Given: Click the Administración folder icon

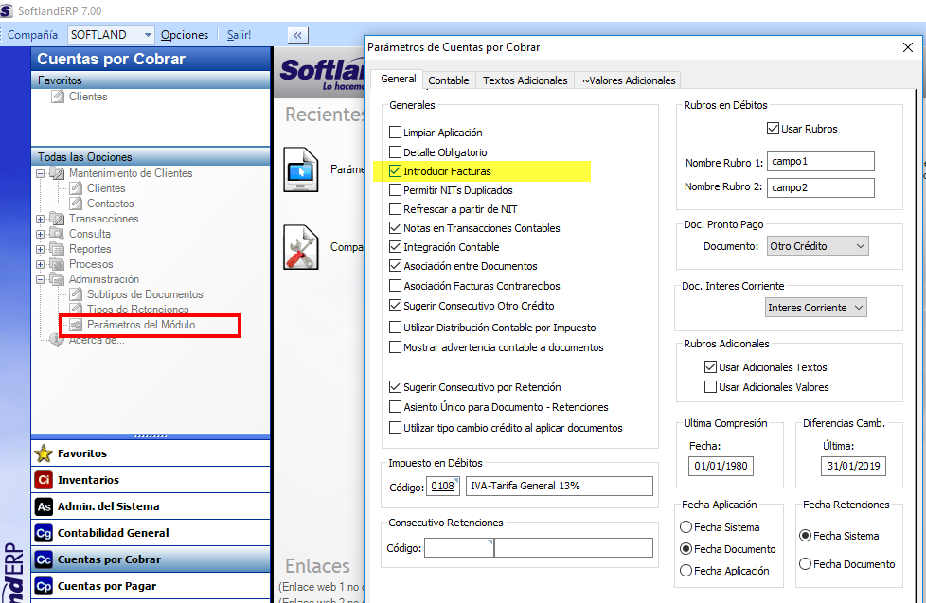Looking at the screenshot, I should (58, 278).
